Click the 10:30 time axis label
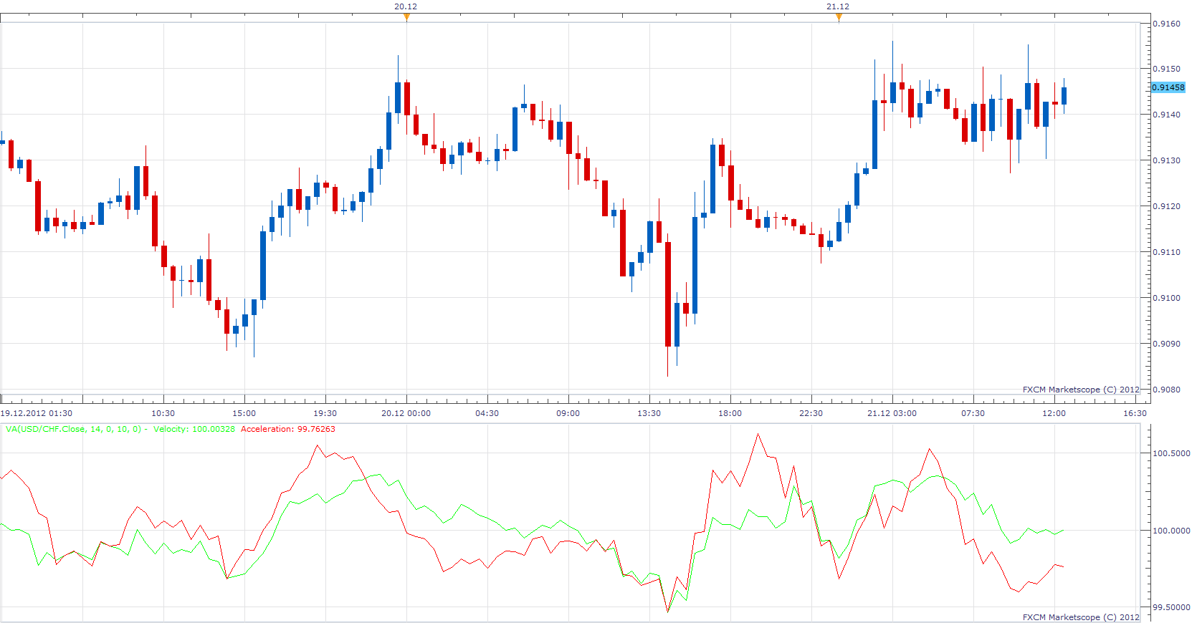 click(x=163, y=413)
